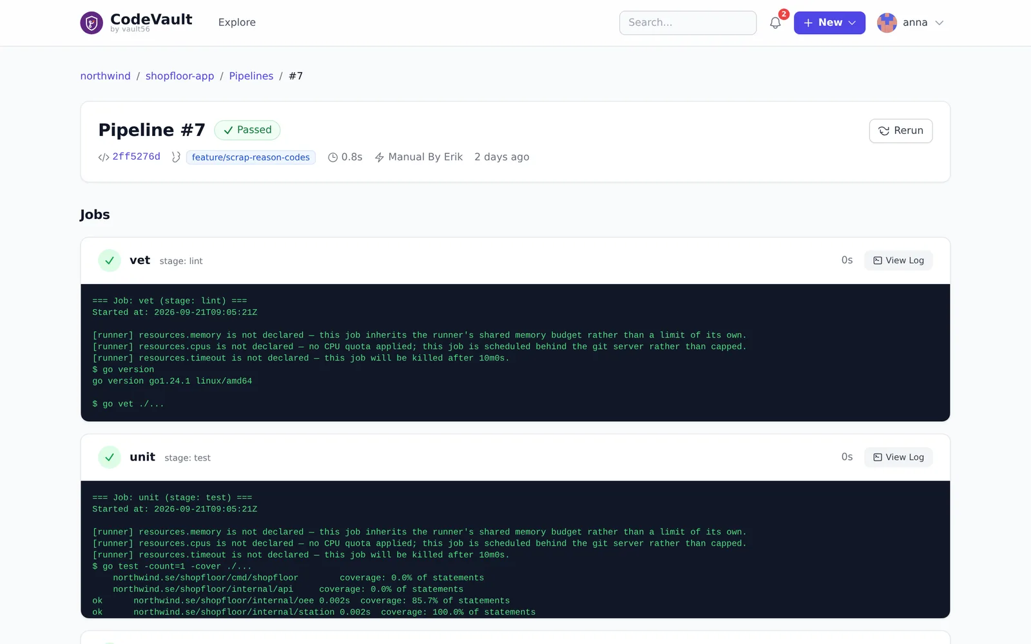Go to the Explore menu item
Image resolution: width=1031 pixels, height=644 pixels.
click(x=236, y=23)
